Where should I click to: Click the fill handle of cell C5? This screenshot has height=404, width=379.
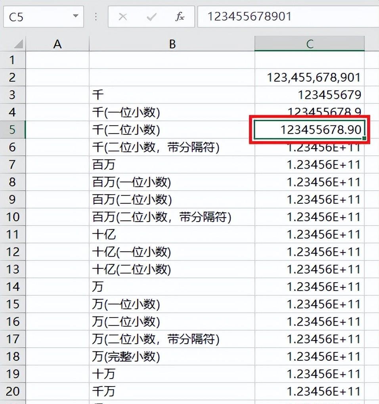(364, 138)
